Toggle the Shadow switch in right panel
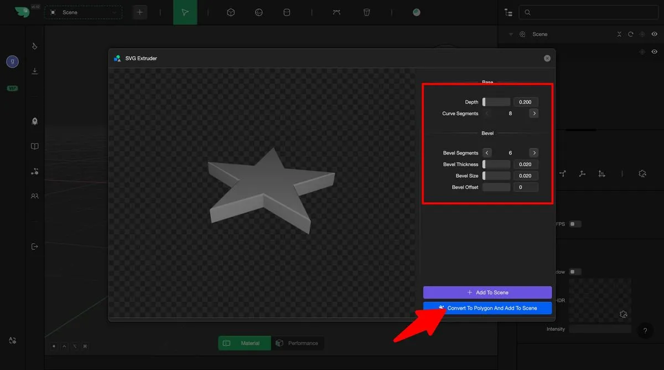664x370 pixels. (x=575, y=271)
